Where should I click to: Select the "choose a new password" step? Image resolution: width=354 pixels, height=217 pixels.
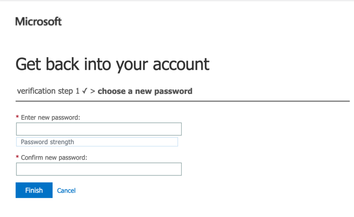tap(145, 91)
